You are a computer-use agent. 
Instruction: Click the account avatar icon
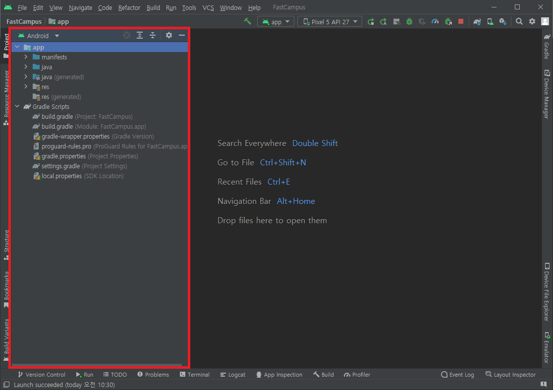click(545, 21)
